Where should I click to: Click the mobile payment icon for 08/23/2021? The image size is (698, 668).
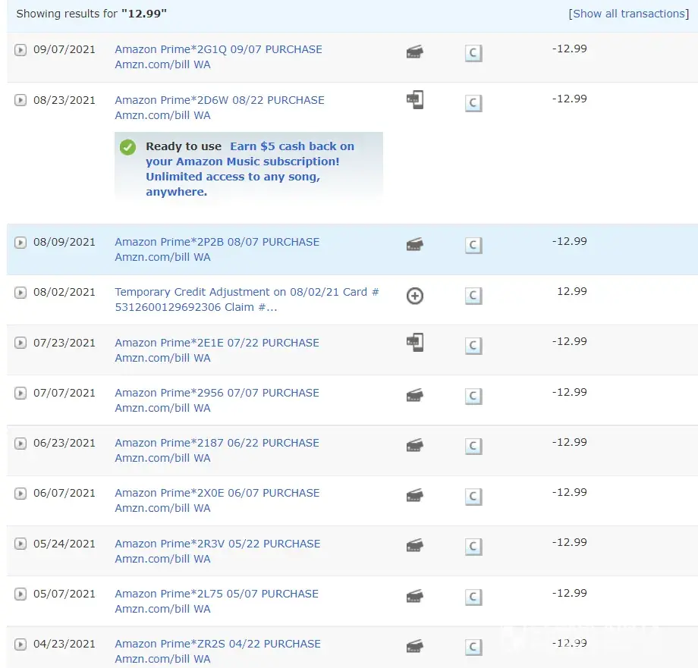pyautogui.click(x=414, y=100)
